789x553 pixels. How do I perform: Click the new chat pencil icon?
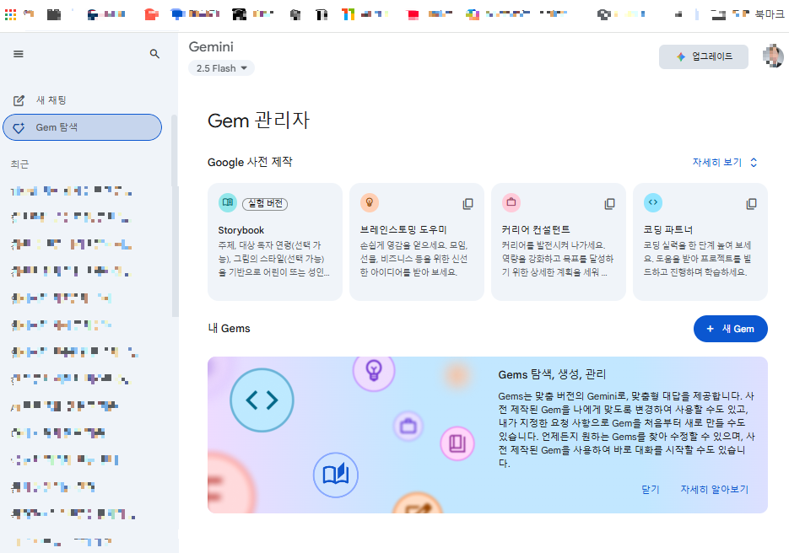19,100
